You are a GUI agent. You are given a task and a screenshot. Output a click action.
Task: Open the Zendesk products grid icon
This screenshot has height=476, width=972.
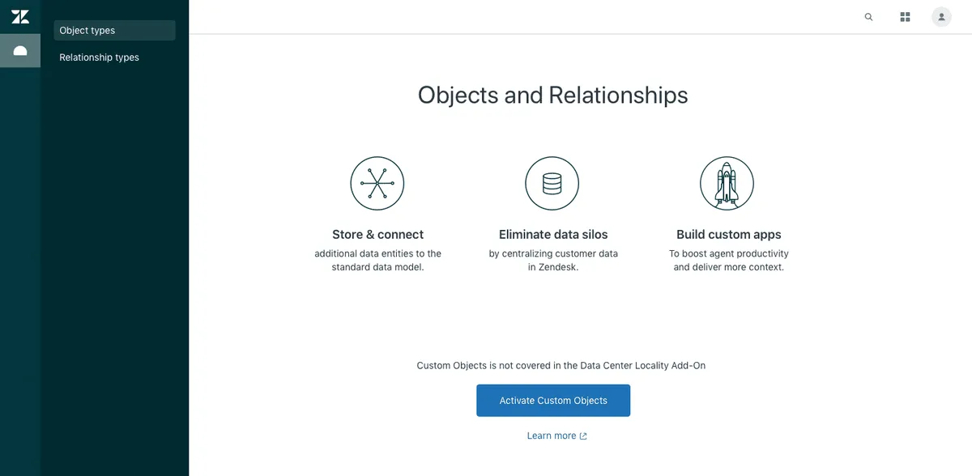click(x=905, y=17)
